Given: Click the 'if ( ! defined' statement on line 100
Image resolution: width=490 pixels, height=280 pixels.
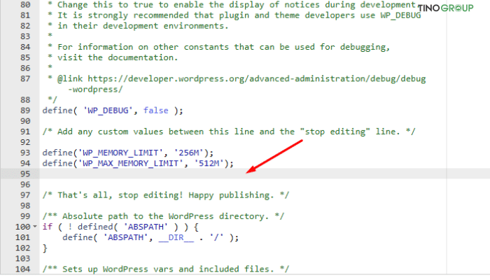Looking at the screenshot, I should 120,227.
